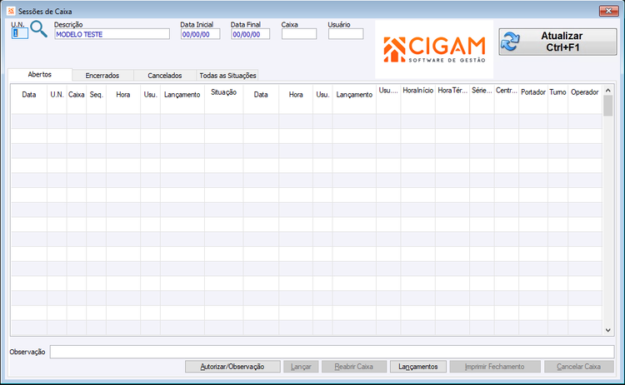Click the Seq. column header
The height and width of the screenshot is (385, 625).
point(96,95)
